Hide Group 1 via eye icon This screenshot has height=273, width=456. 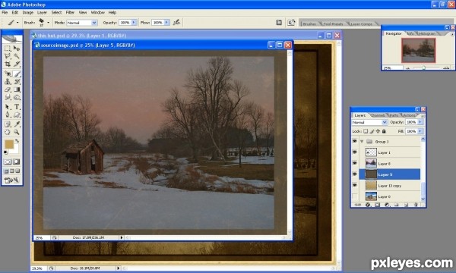point(354,141)
